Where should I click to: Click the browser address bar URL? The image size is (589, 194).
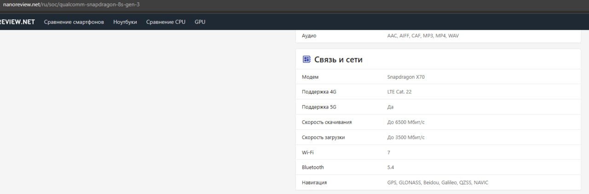pyautogui.click(x=71, y=4)
